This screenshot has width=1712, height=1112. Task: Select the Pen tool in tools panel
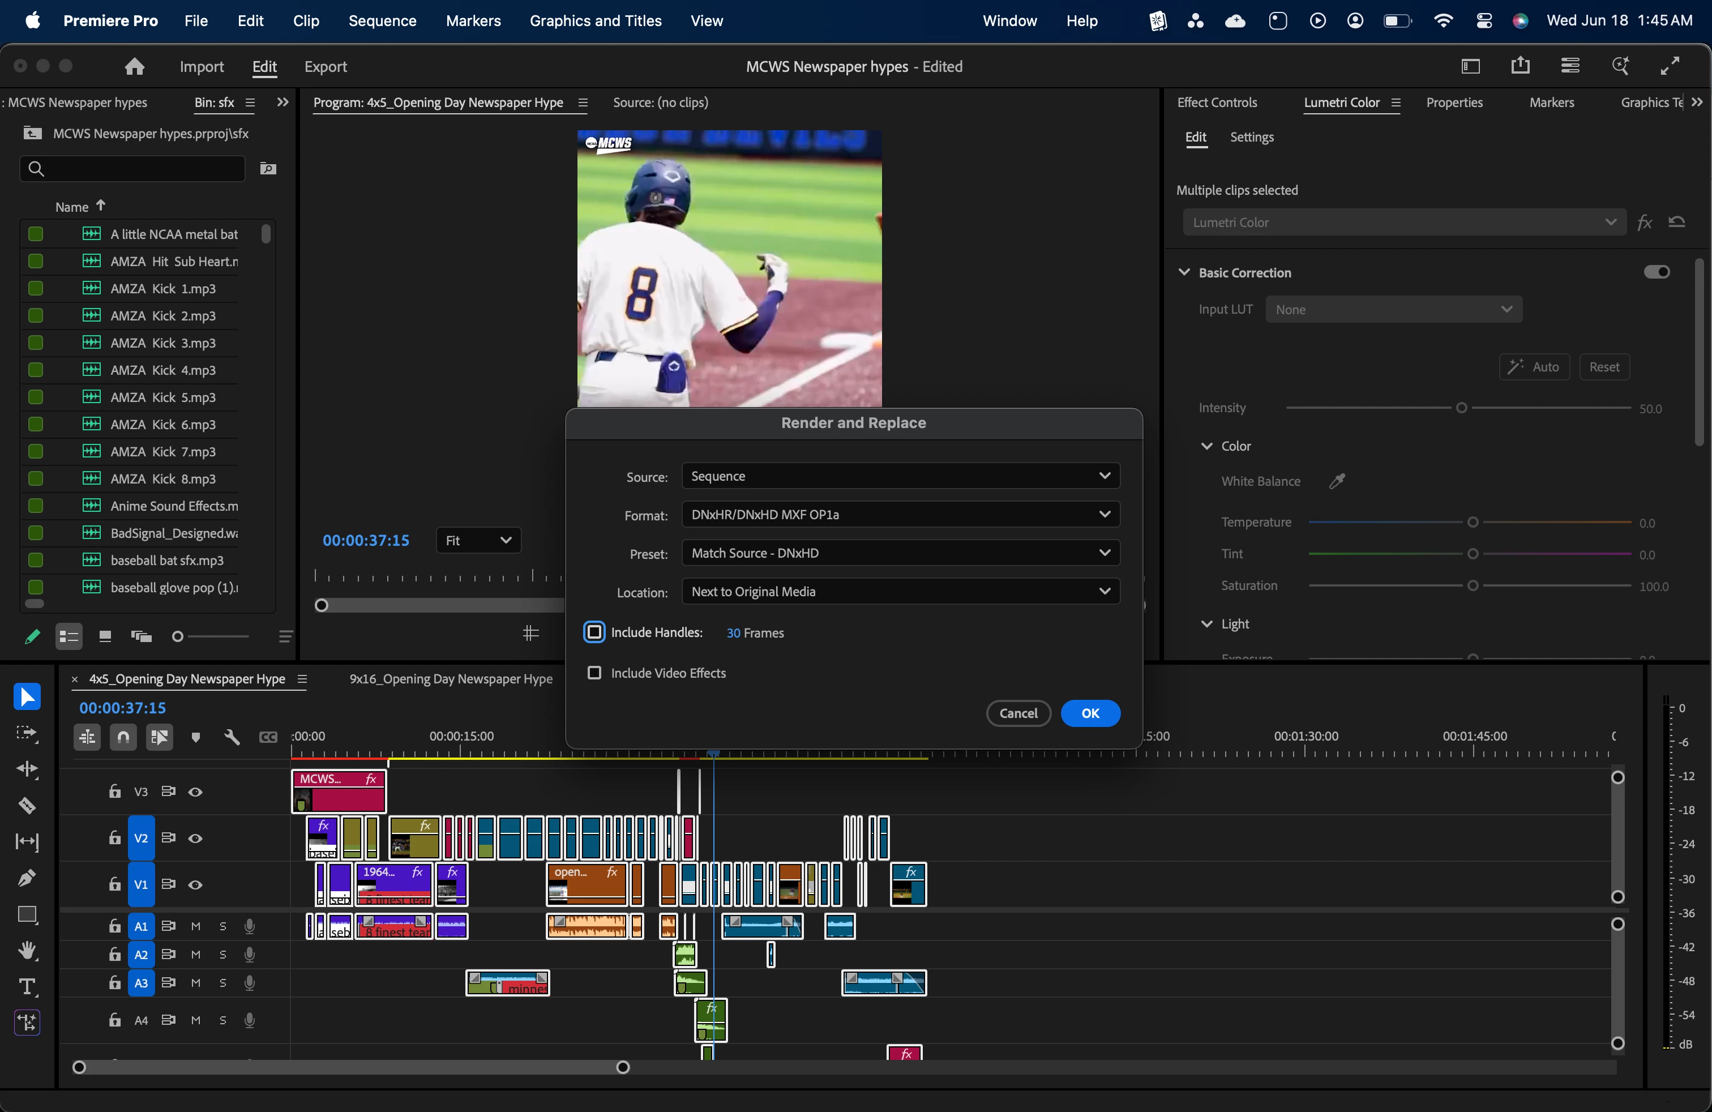click(27, 878)
